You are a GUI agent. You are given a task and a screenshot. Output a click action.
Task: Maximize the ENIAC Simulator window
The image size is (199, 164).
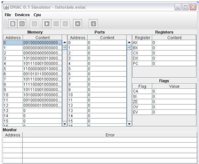(186, 7)
